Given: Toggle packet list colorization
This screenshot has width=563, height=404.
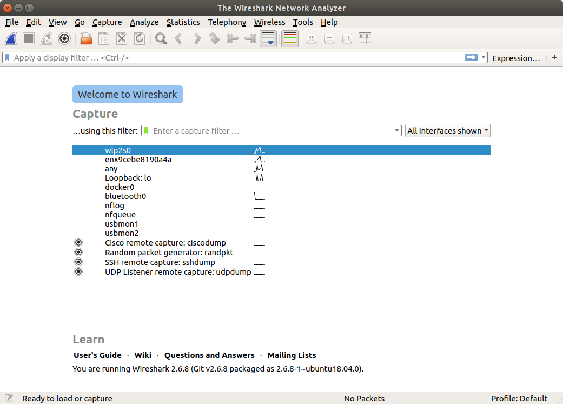Looking at the screenshot, I should coord(290,38).
